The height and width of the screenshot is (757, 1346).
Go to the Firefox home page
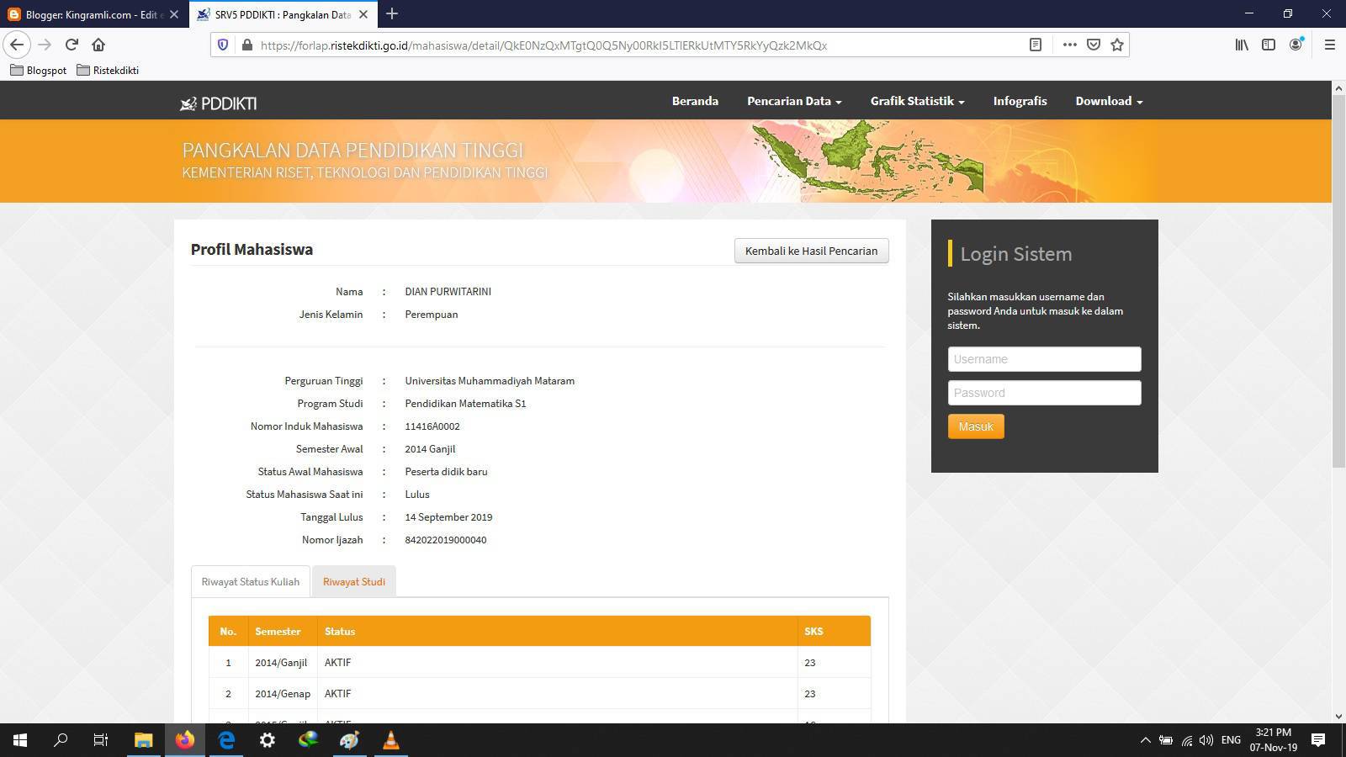(x=98, y=45)
